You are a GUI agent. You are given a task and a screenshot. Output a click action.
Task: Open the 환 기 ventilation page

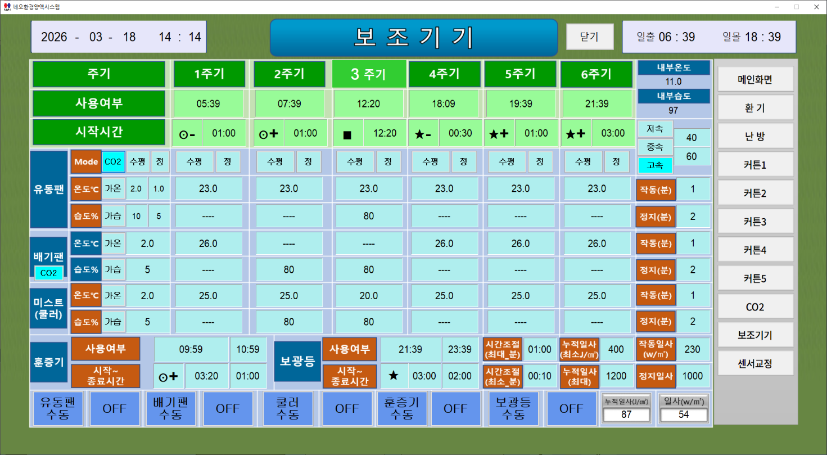(x=756, y=108)
